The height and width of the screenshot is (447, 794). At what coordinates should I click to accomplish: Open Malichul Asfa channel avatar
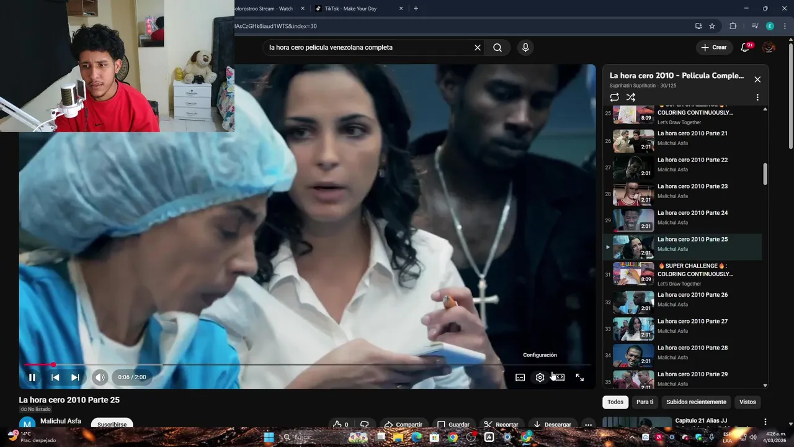tap(27, 423)
